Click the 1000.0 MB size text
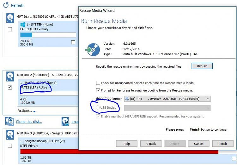Screen dimensions: 237x165 [27, 103]
